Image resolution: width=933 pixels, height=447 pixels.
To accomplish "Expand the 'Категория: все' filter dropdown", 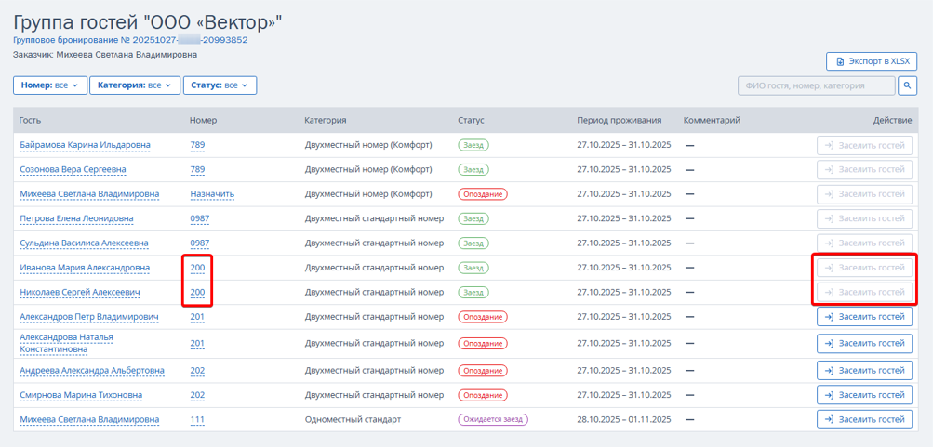I will pos(135,85).
